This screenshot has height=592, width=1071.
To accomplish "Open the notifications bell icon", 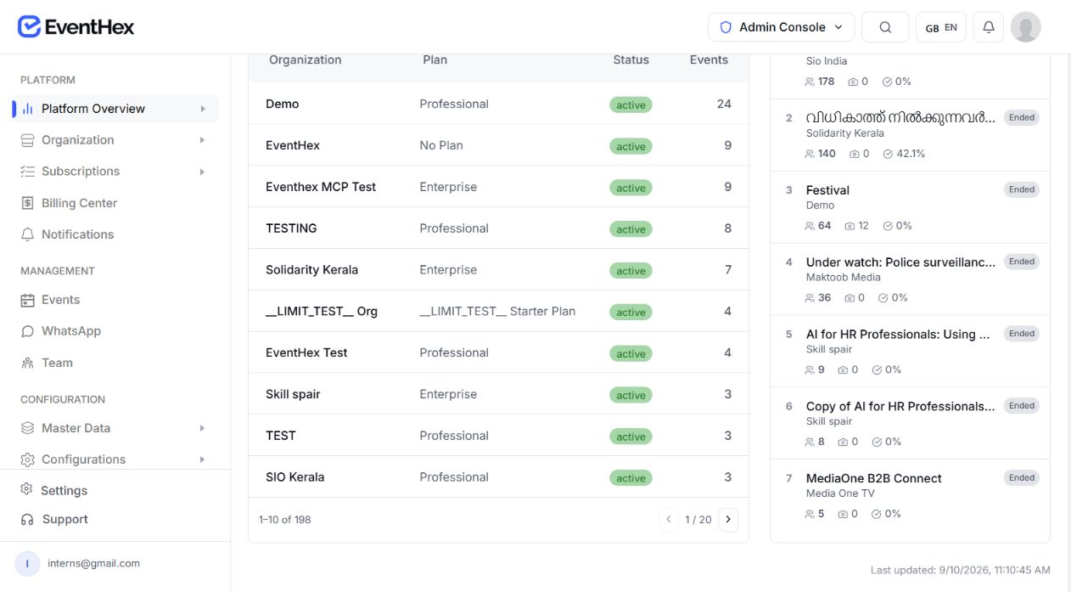I will click(989, 27).
